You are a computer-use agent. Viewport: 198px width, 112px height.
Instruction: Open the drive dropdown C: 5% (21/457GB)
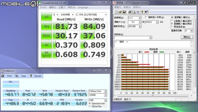pyautogui.click(x=91, y=15)
